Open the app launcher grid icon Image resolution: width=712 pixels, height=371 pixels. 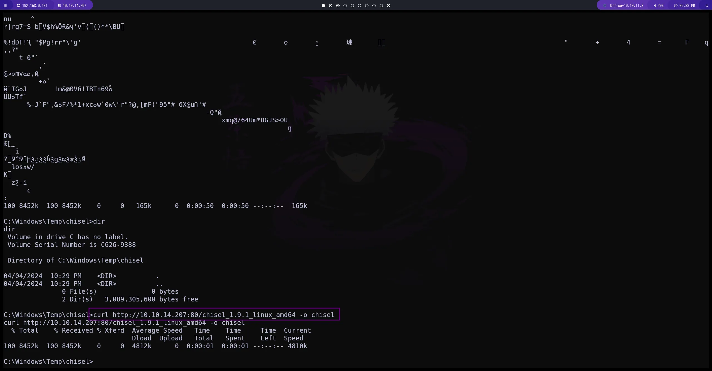tap(5, 6)
